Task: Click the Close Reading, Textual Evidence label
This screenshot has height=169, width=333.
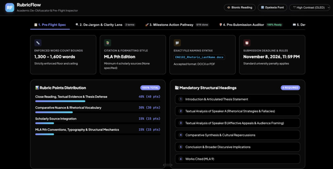Action: click(71, 96)
